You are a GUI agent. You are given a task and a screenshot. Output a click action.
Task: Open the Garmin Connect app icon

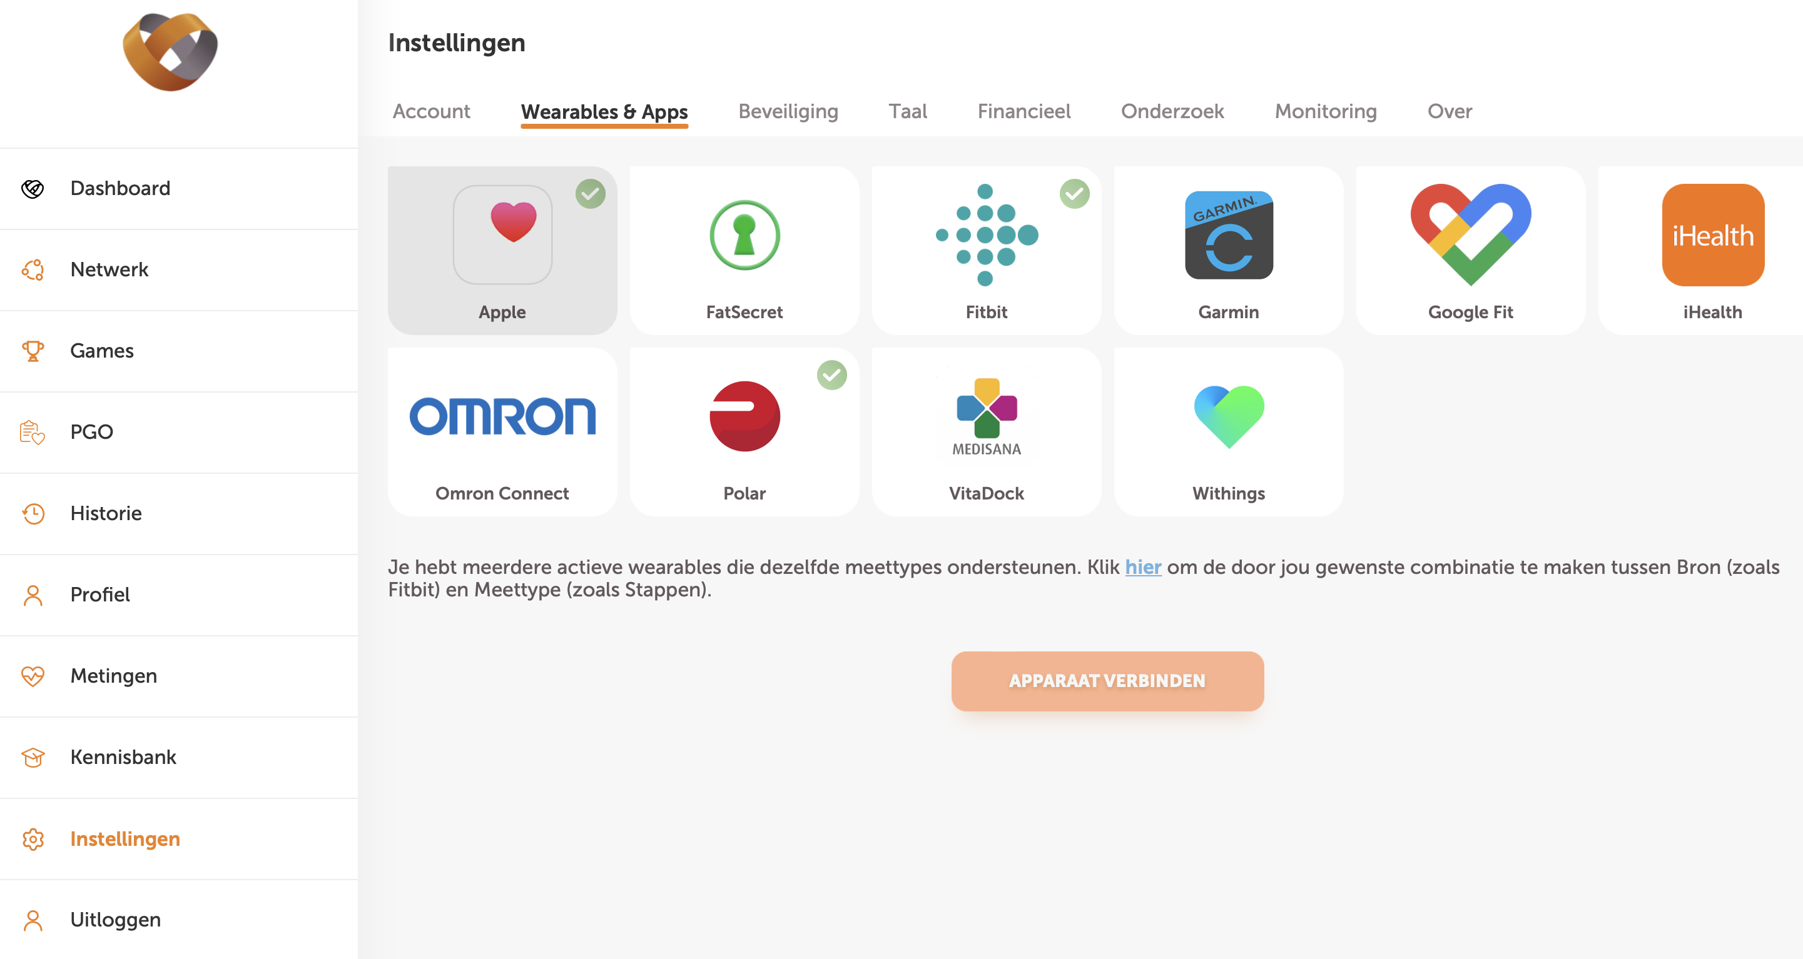pyautogui.click(x=1228, y=235)
